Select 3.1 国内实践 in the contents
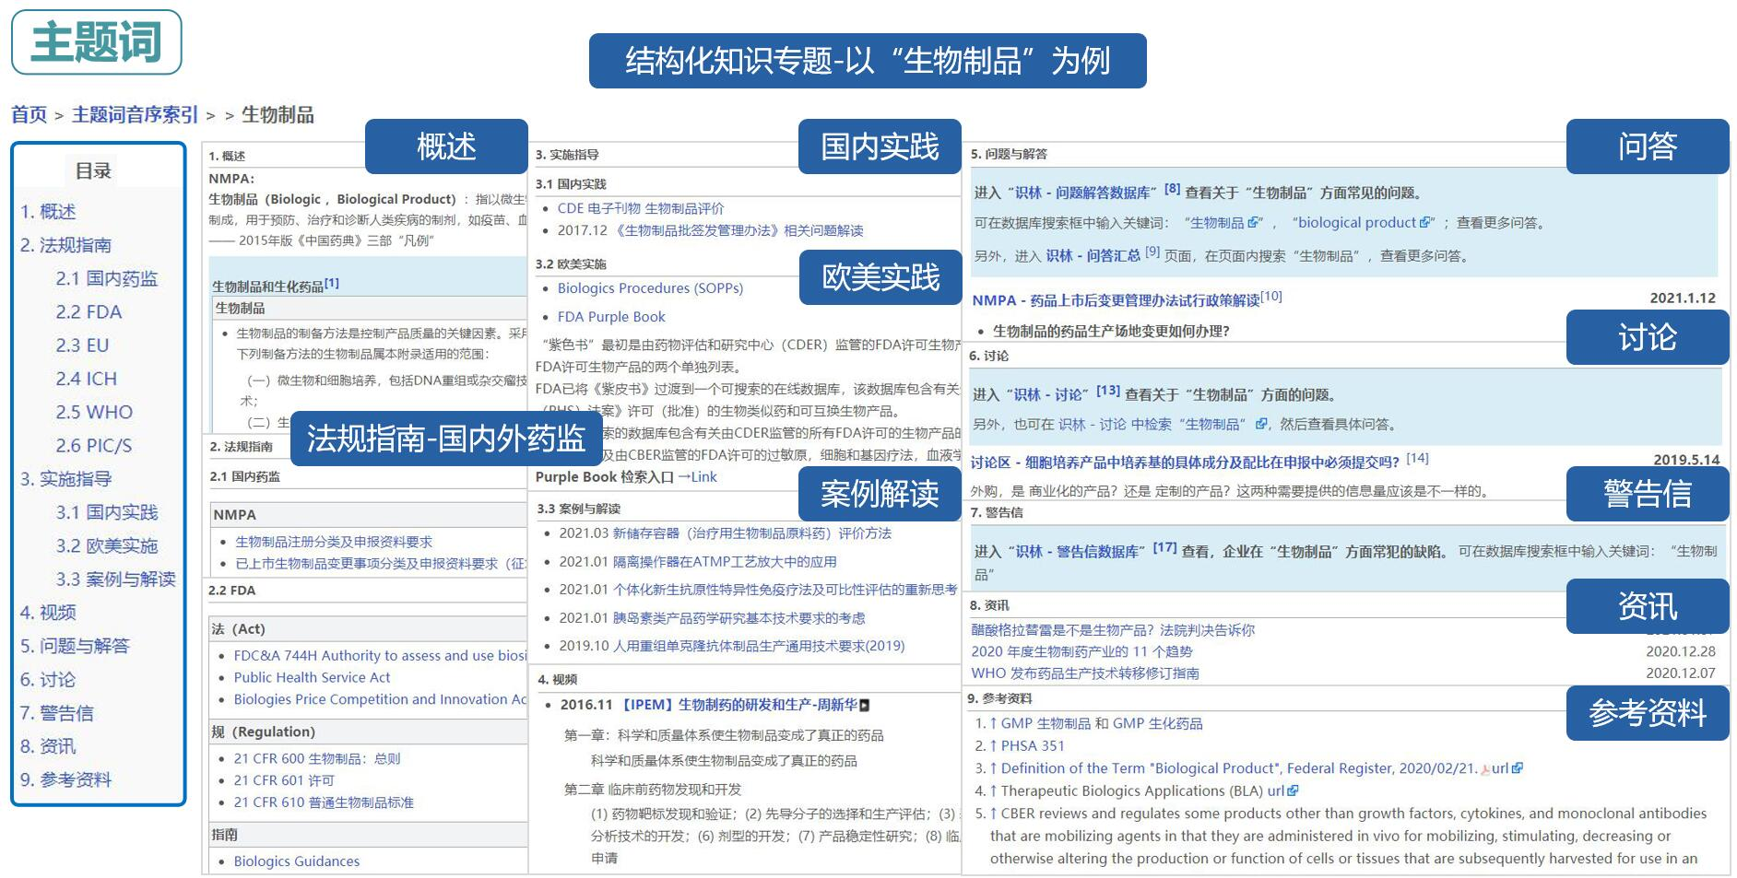1737x878 pixels. [107, 512]
